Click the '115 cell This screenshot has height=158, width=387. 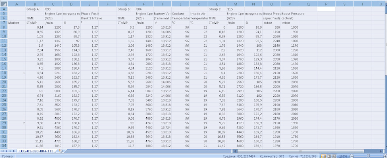click(235, 9)
